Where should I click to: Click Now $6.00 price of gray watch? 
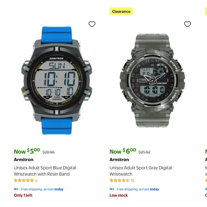[123, 151]
